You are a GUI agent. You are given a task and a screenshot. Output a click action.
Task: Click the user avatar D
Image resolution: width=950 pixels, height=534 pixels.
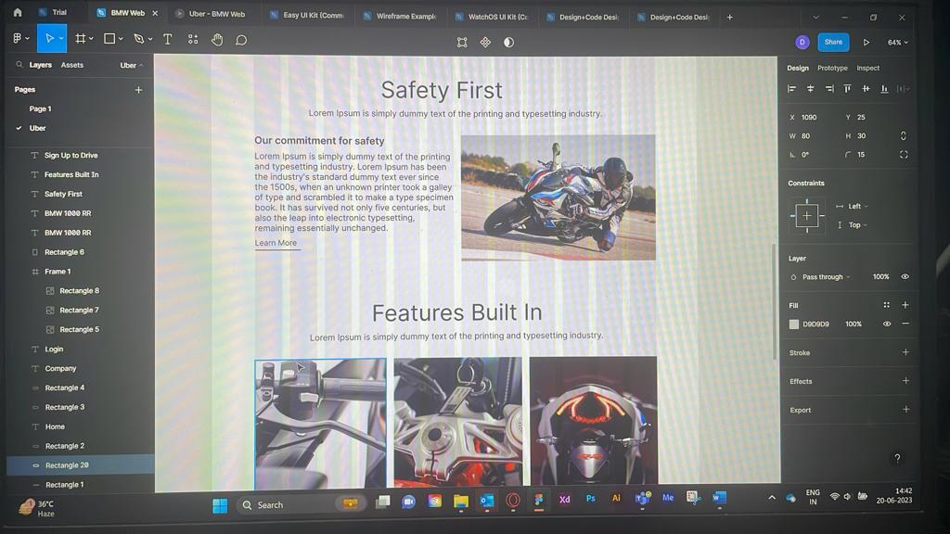point(802,42)
